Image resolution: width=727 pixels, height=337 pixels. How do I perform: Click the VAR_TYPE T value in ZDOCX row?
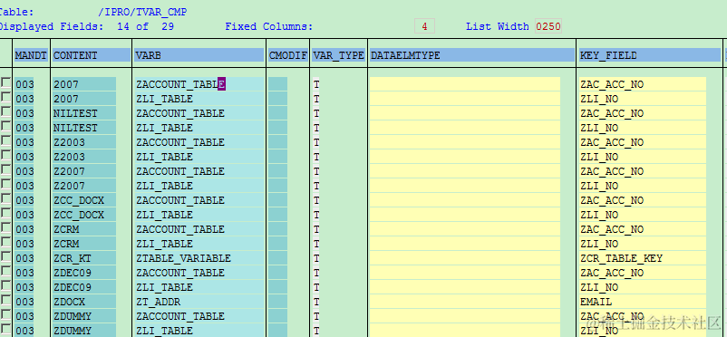coord(316,302)
